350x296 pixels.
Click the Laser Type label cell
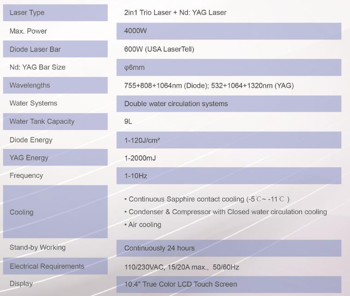[55, 13]
